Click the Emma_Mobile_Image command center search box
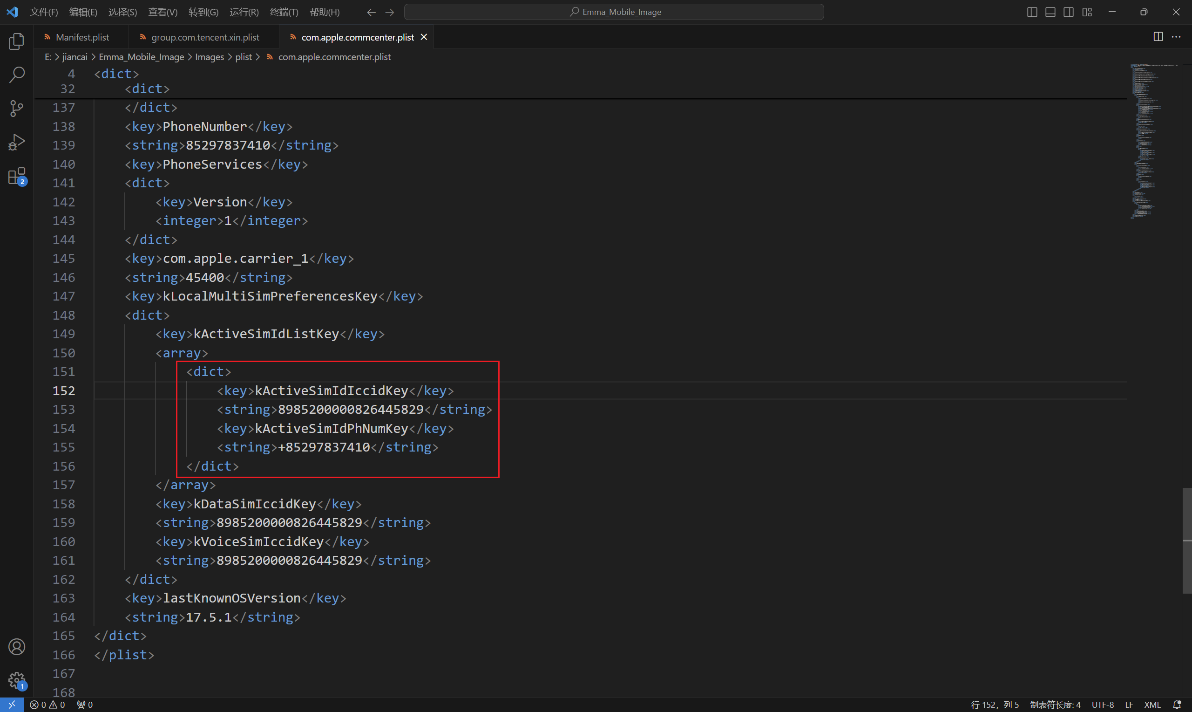The image size is (1192, 712). coord(614,12)
